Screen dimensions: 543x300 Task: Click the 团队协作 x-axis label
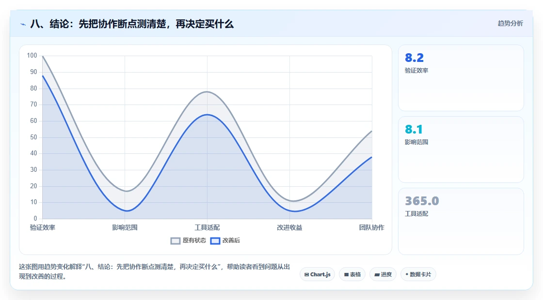(371, 227)
